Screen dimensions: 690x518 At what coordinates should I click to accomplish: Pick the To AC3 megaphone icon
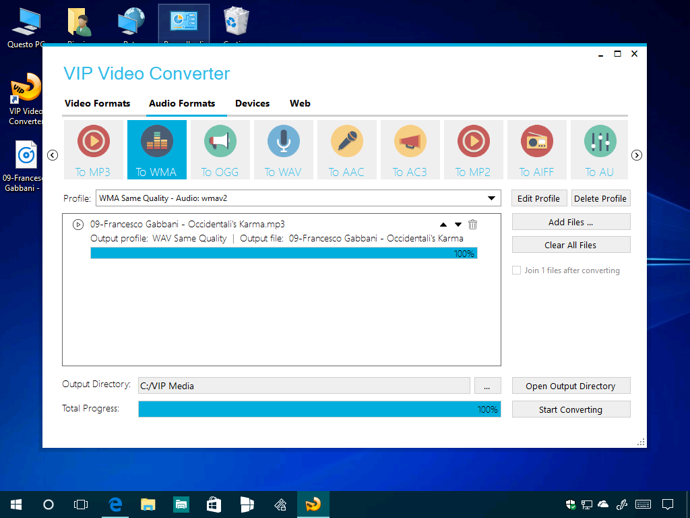(410, 149)
